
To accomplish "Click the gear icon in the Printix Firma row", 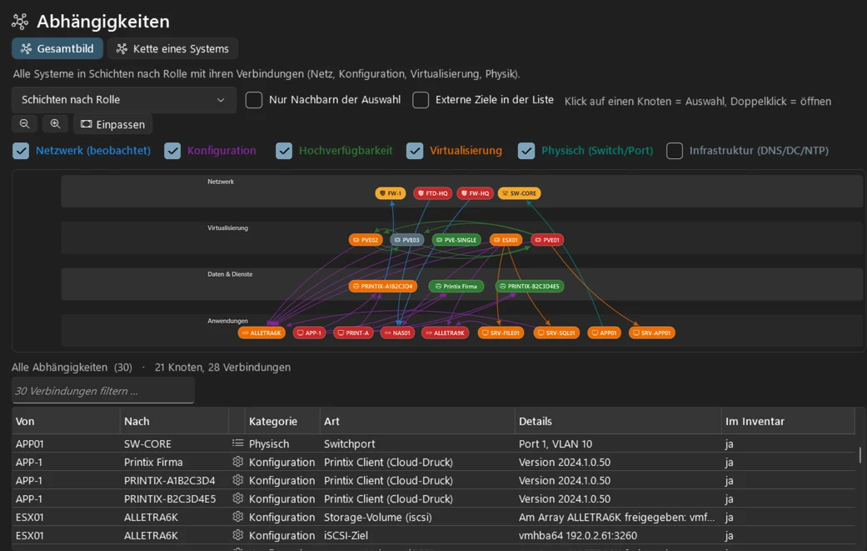I will 237,461.
